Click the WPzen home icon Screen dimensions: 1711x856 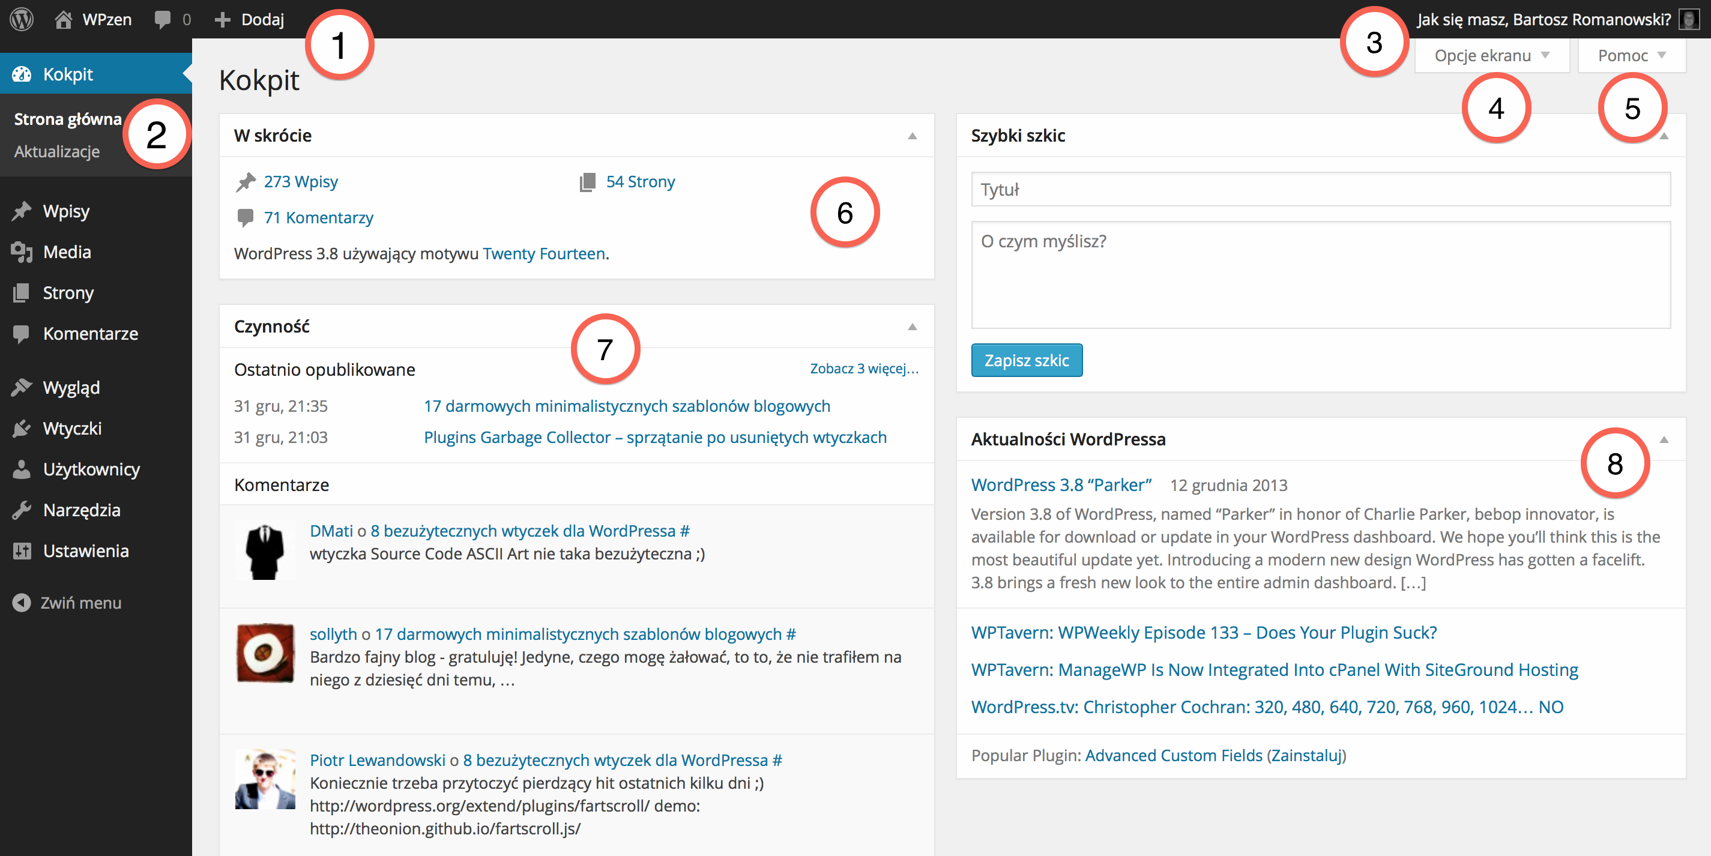(x=63, y=19)
